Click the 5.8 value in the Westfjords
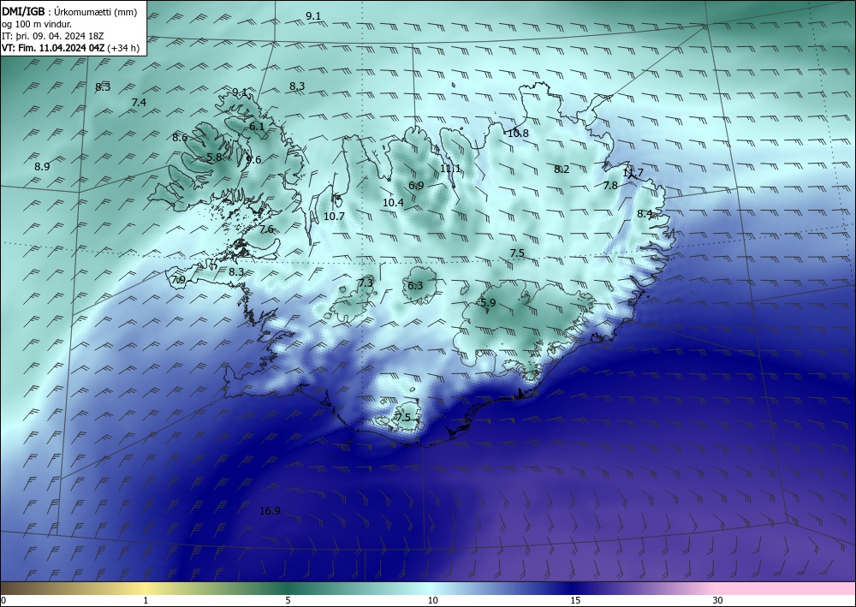The image size is (856, 607). (215, 157)
